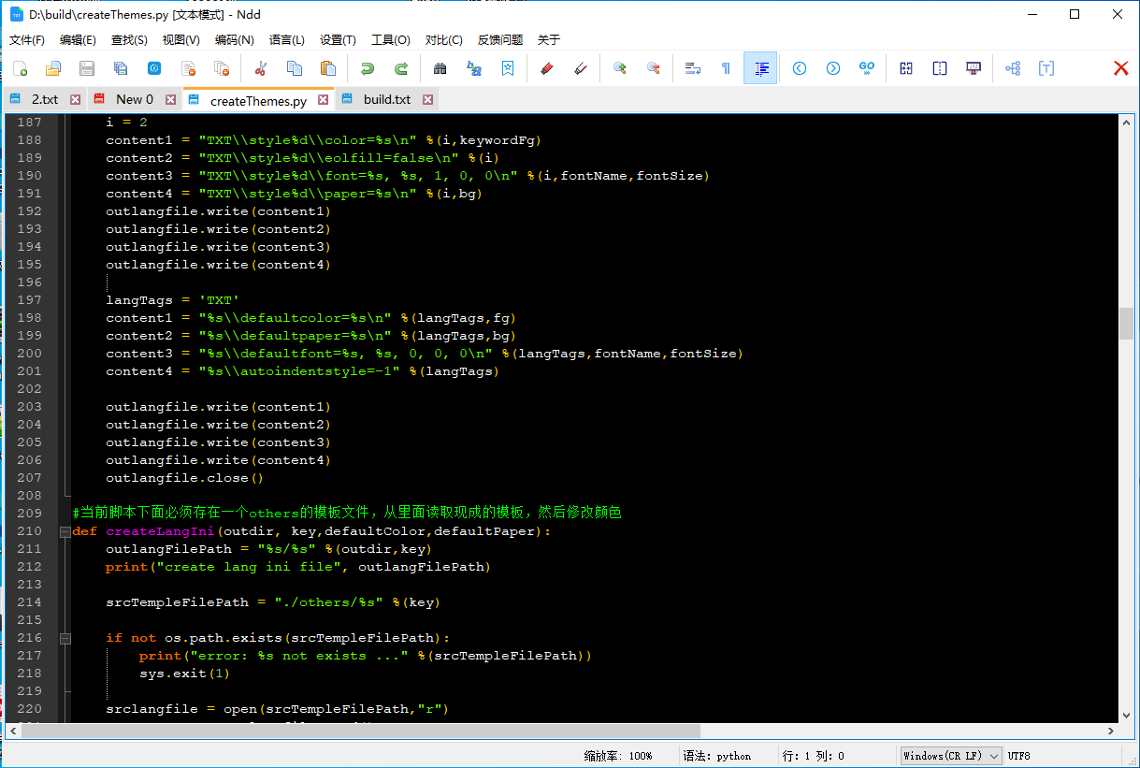Toggle word wrap on the toolbar
This screenshot has height=768, width=1140.
(x=693, y=68)
